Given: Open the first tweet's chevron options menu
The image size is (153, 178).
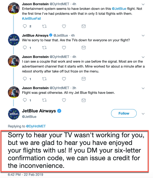Looking at the screenshot, I should pos(143,4).
